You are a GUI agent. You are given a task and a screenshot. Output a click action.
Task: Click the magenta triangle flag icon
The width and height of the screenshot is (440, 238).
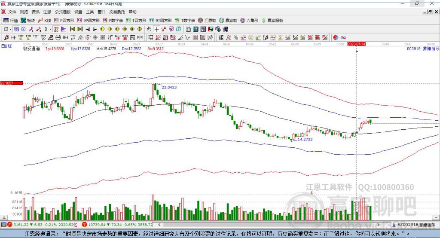[64, 29]
